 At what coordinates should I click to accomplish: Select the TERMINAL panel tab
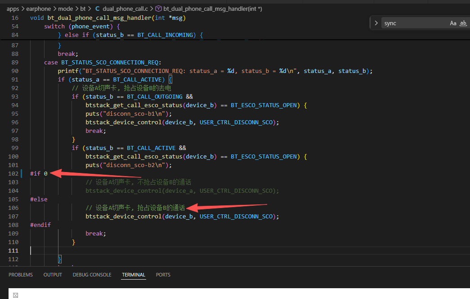(x=134, y=275)
